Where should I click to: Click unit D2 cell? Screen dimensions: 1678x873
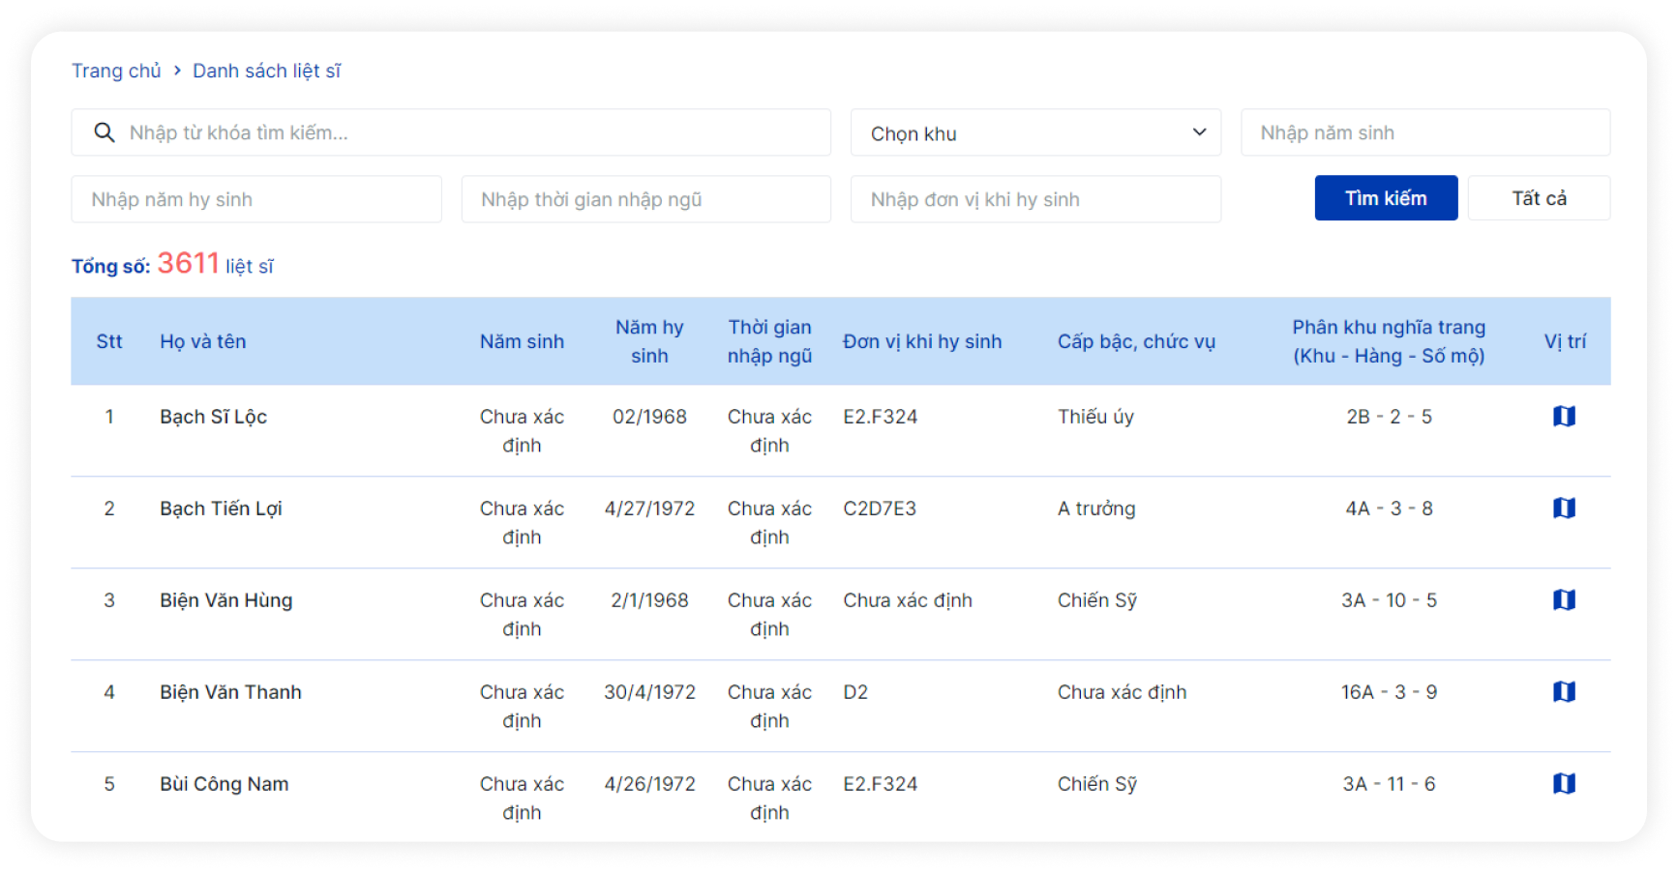point(855,692)
